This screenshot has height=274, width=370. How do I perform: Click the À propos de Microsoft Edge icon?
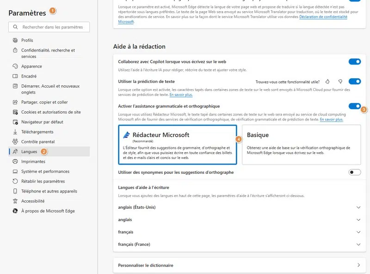[x=15, y=211]
